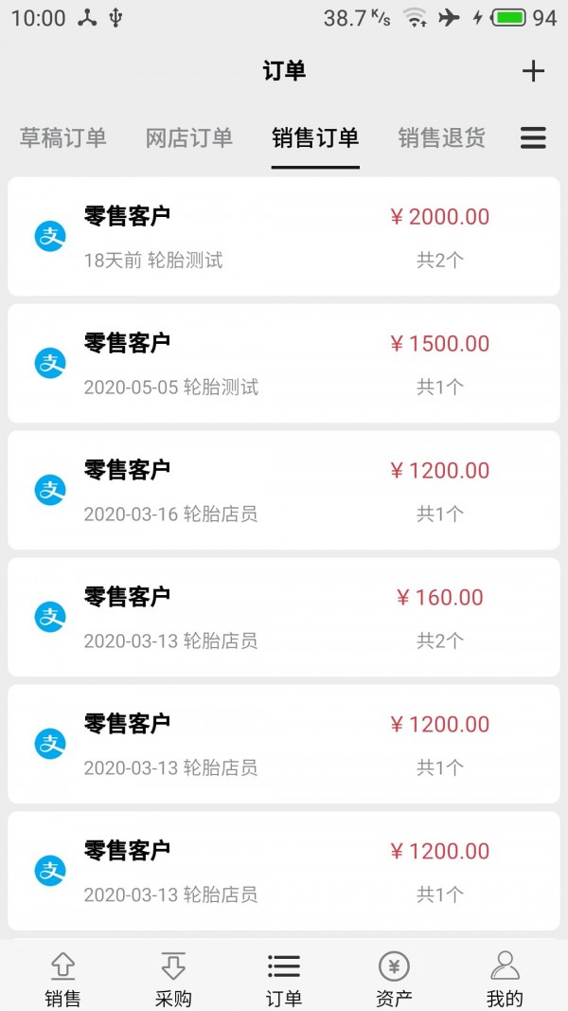Open the 销售 (Sales) bottom navigation icon

tap(62, 981)
